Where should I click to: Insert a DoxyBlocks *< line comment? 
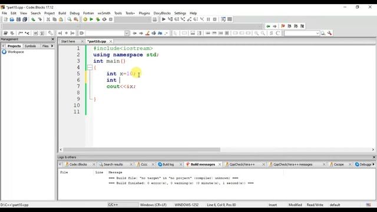pyautogui.click(x=27, y=33)
